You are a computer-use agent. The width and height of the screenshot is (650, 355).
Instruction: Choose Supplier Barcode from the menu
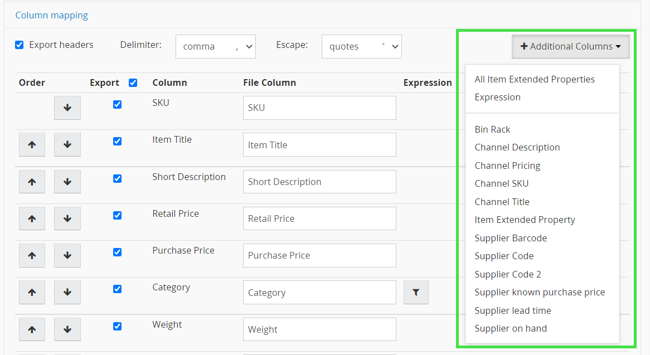511,238
